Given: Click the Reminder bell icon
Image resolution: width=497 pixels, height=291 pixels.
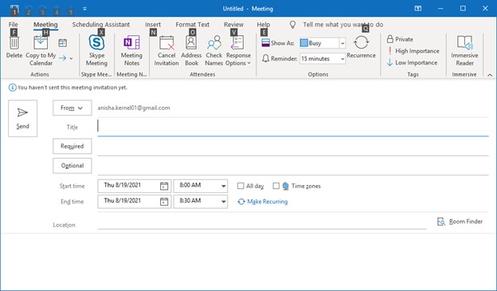Looking at the screenshot, I should click(x=265, y=58).
